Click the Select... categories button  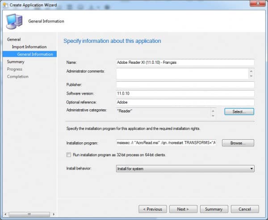click(239, 112)
